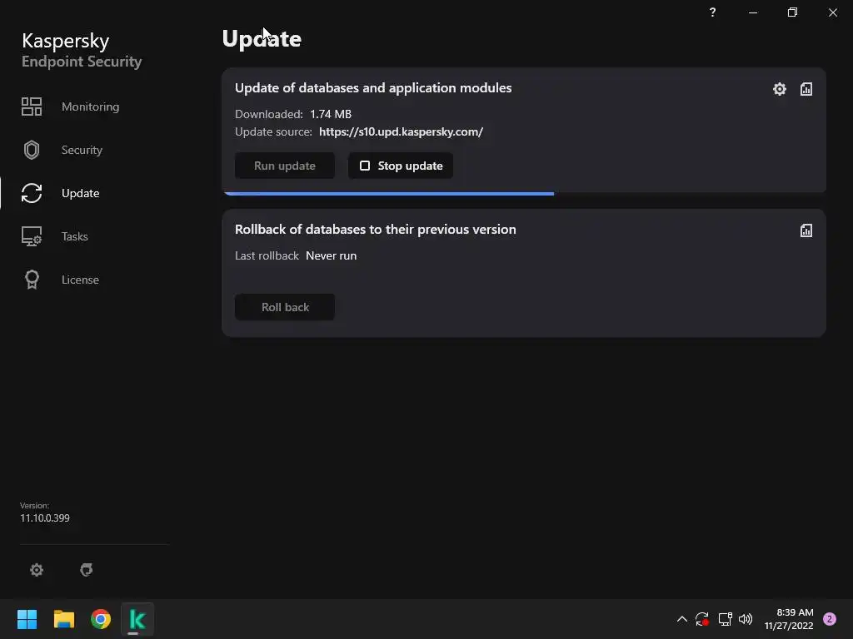Click the Support headset icon at bottom left
The width and height of the screenshot is (853, 639).
coord(86,570)
